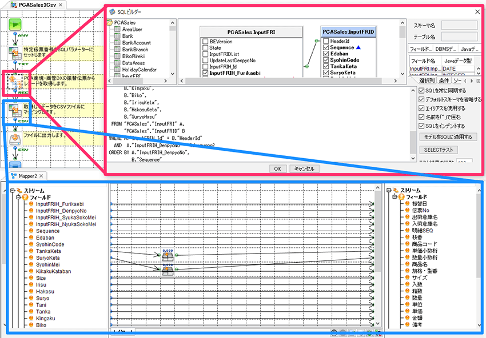Switch to the PCASales2Csv flow tab
Image resolution: width=486 pixels, height=338 pixels.
tap(38, 5)
